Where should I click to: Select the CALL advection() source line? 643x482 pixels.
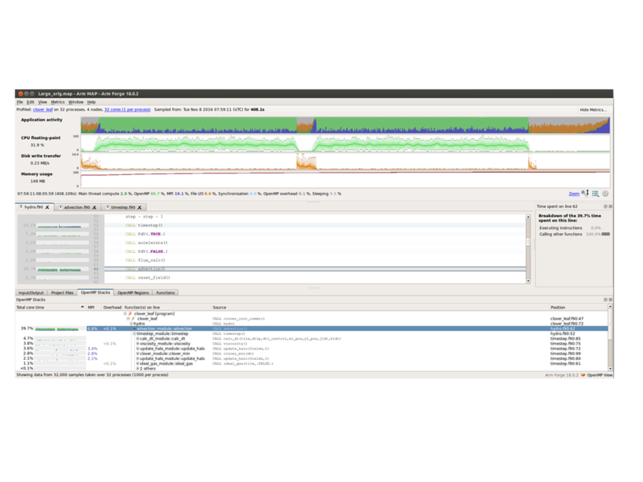click(314, 269)
